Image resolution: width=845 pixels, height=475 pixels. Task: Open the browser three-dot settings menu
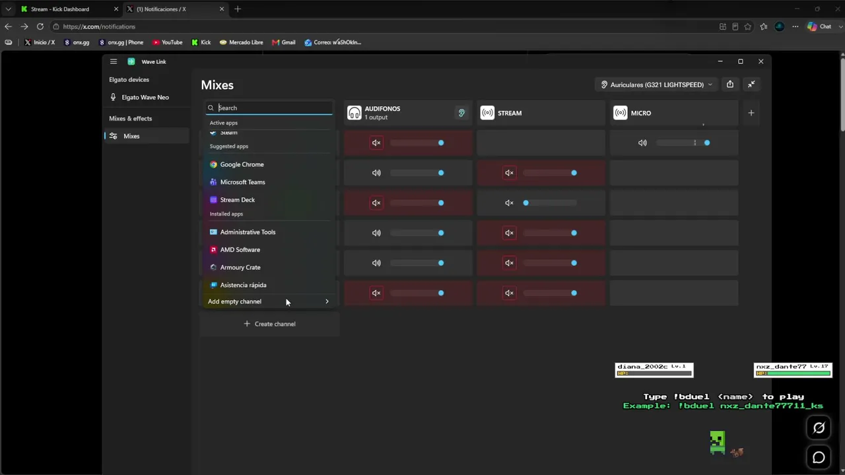click(795, 26)
